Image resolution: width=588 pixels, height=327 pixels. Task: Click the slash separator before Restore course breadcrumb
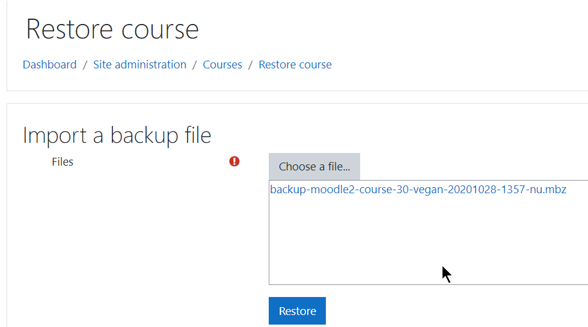(x=251, y=65)
